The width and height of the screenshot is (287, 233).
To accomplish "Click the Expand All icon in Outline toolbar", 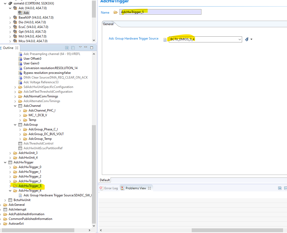I will pos(67,48).
